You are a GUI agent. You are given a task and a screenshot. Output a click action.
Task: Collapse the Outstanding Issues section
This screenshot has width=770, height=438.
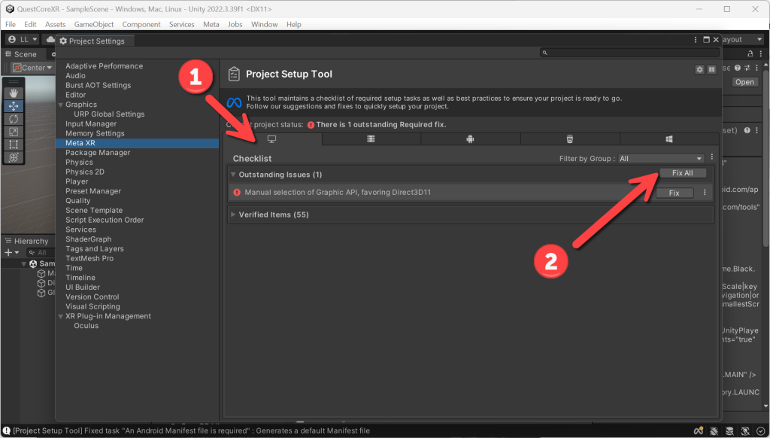233,175
